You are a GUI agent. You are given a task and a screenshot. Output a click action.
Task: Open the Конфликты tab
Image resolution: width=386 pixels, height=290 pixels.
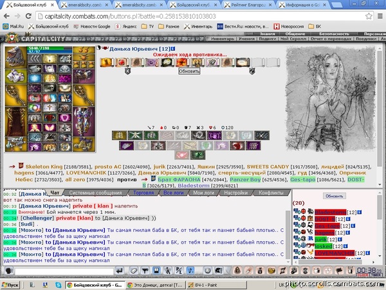tap(271, 193)
